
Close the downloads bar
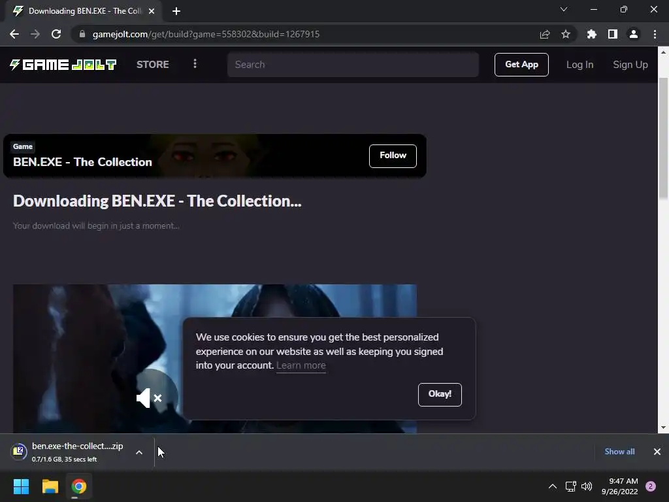coord(657,452)
